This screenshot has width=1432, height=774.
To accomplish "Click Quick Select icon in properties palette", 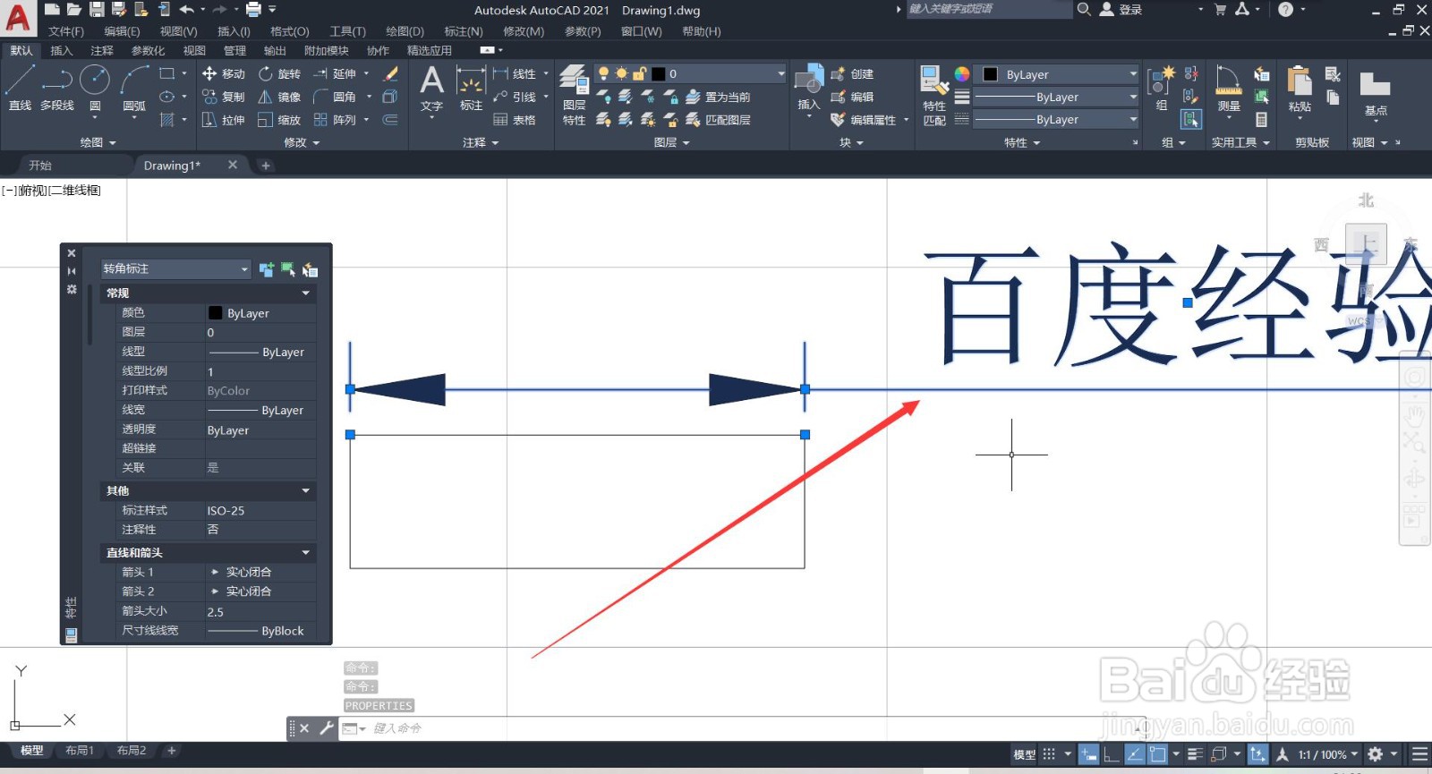I will point(310,269).
